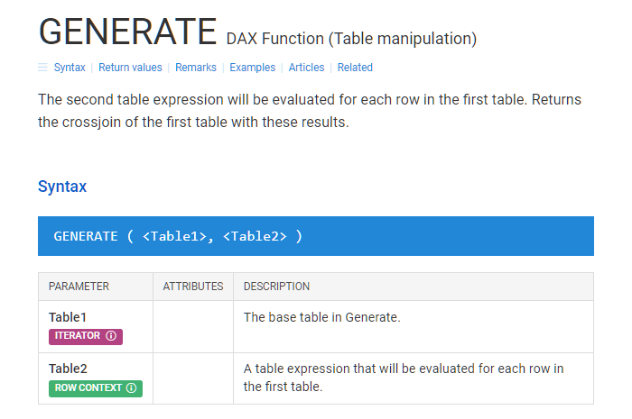Viewport: 632px width, 419px height.
Task: Navigate to the Examples link
Action: click(x=252, y=68)
